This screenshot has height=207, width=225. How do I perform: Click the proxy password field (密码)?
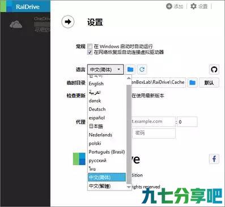(x=154, y=133)
